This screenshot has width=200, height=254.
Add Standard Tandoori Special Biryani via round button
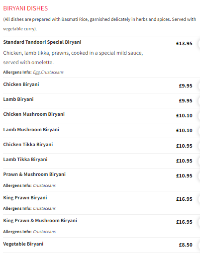tap(199, 44)
